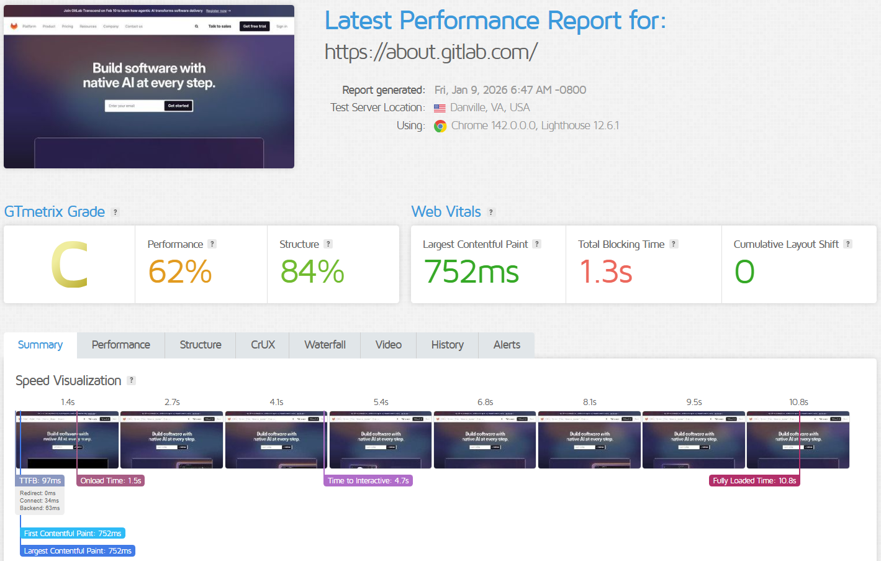
Task: Click the Cumulative Layout Shift help icon
Action: click(x=848, y=244)
